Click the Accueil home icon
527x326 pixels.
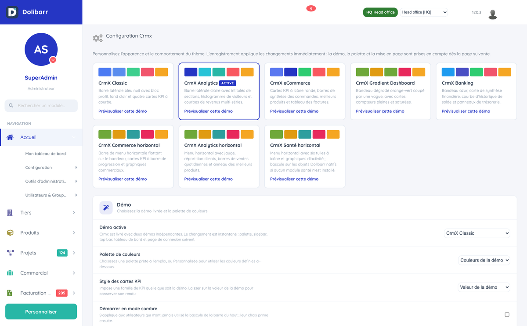(10, 137)
